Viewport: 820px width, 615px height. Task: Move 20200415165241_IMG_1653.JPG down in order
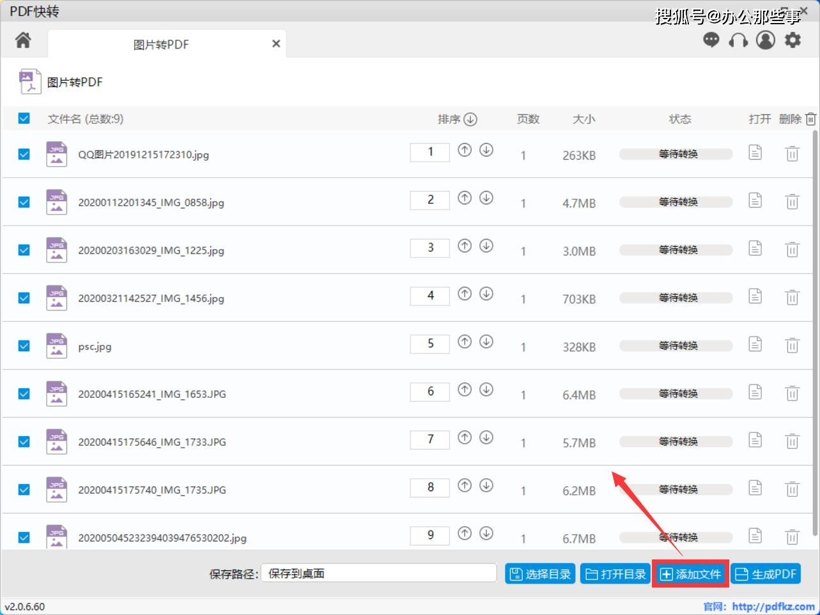click(486, 390)
